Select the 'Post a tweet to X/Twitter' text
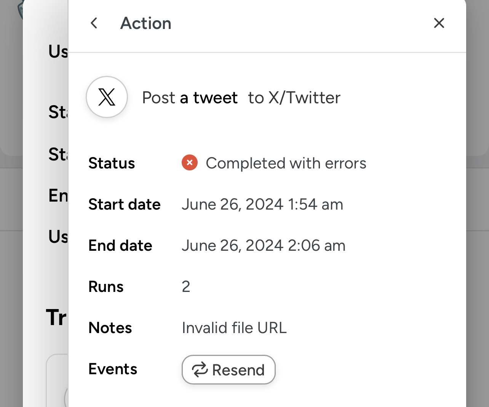489x407 pixels. [x=241, y=98]
